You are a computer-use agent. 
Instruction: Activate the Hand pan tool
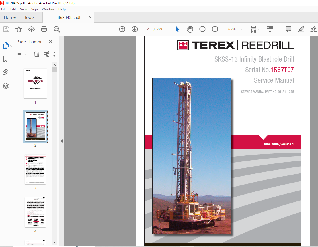[190, 29]
